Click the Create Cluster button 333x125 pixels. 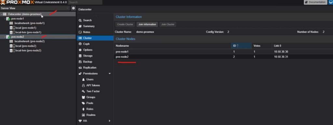125,24
